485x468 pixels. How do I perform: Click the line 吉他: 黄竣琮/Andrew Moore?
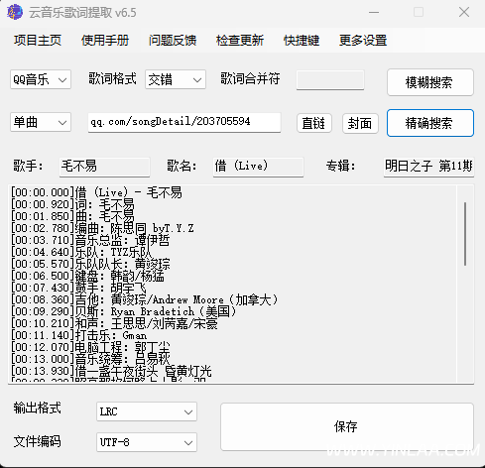coord(144,299)
